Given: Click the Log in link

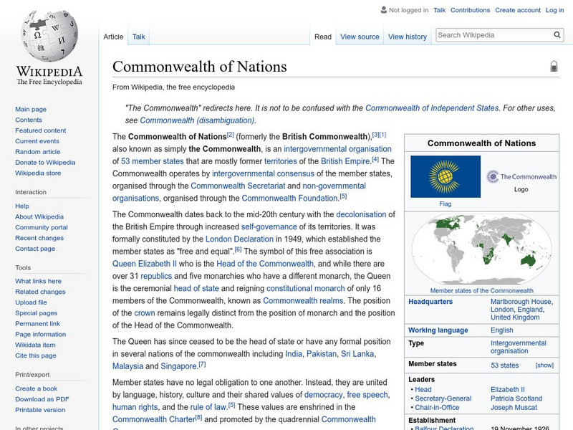Looking at the screenshot, I should coord(554,10).
